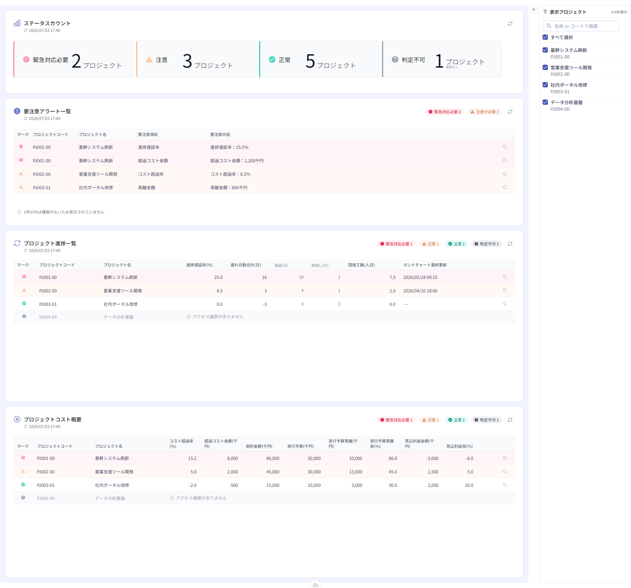Open magnifier detail for PJ002-00 progress row
Image resolution: width=631 pixels, height=588 pixels.
504,290
